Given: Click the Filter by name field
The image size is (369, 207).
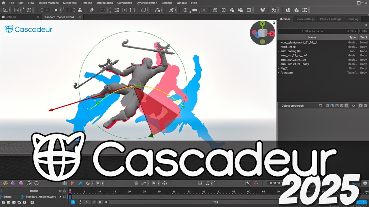Looking at the screenshot, I should pos(312,31).
